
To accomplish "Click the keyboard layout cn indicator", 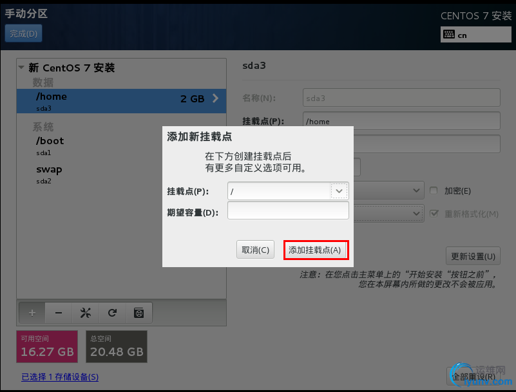I will tap(475, 34).
